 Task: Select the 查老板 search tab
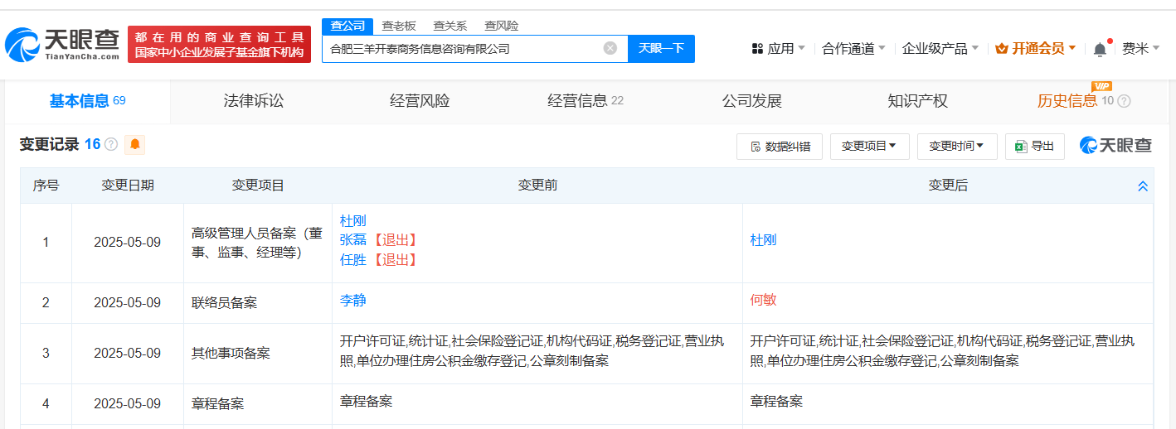point(399,26)
